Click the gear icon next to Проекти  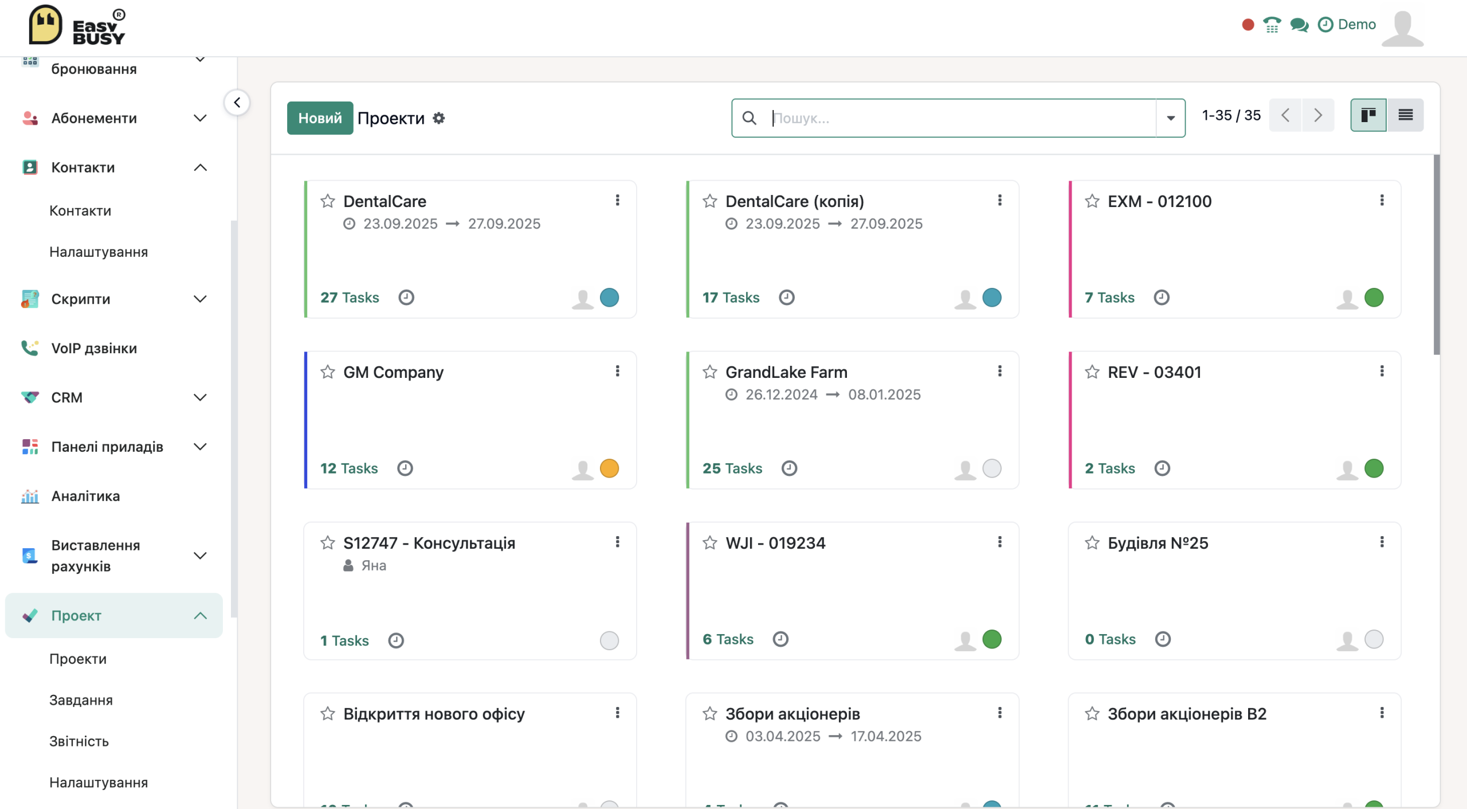tap(439, 118)
